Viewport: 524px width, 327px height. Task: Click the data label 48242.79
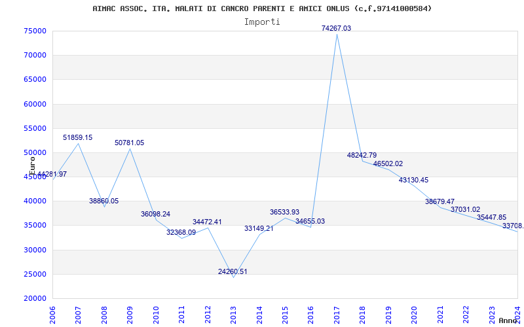[362, 155]
